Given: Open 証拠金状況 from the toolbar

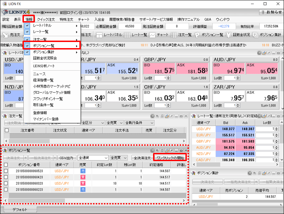Looking at the screenshot, I should coord(238,35).
